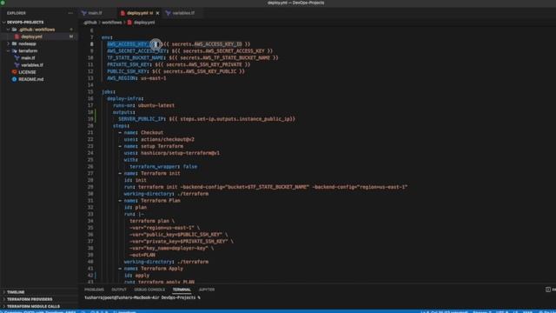Click the 'SERVER_PUBLIC_IP' outputs line
Image resolution: width=556 pixels, height=313 pixels.
[x=207, y=119]
